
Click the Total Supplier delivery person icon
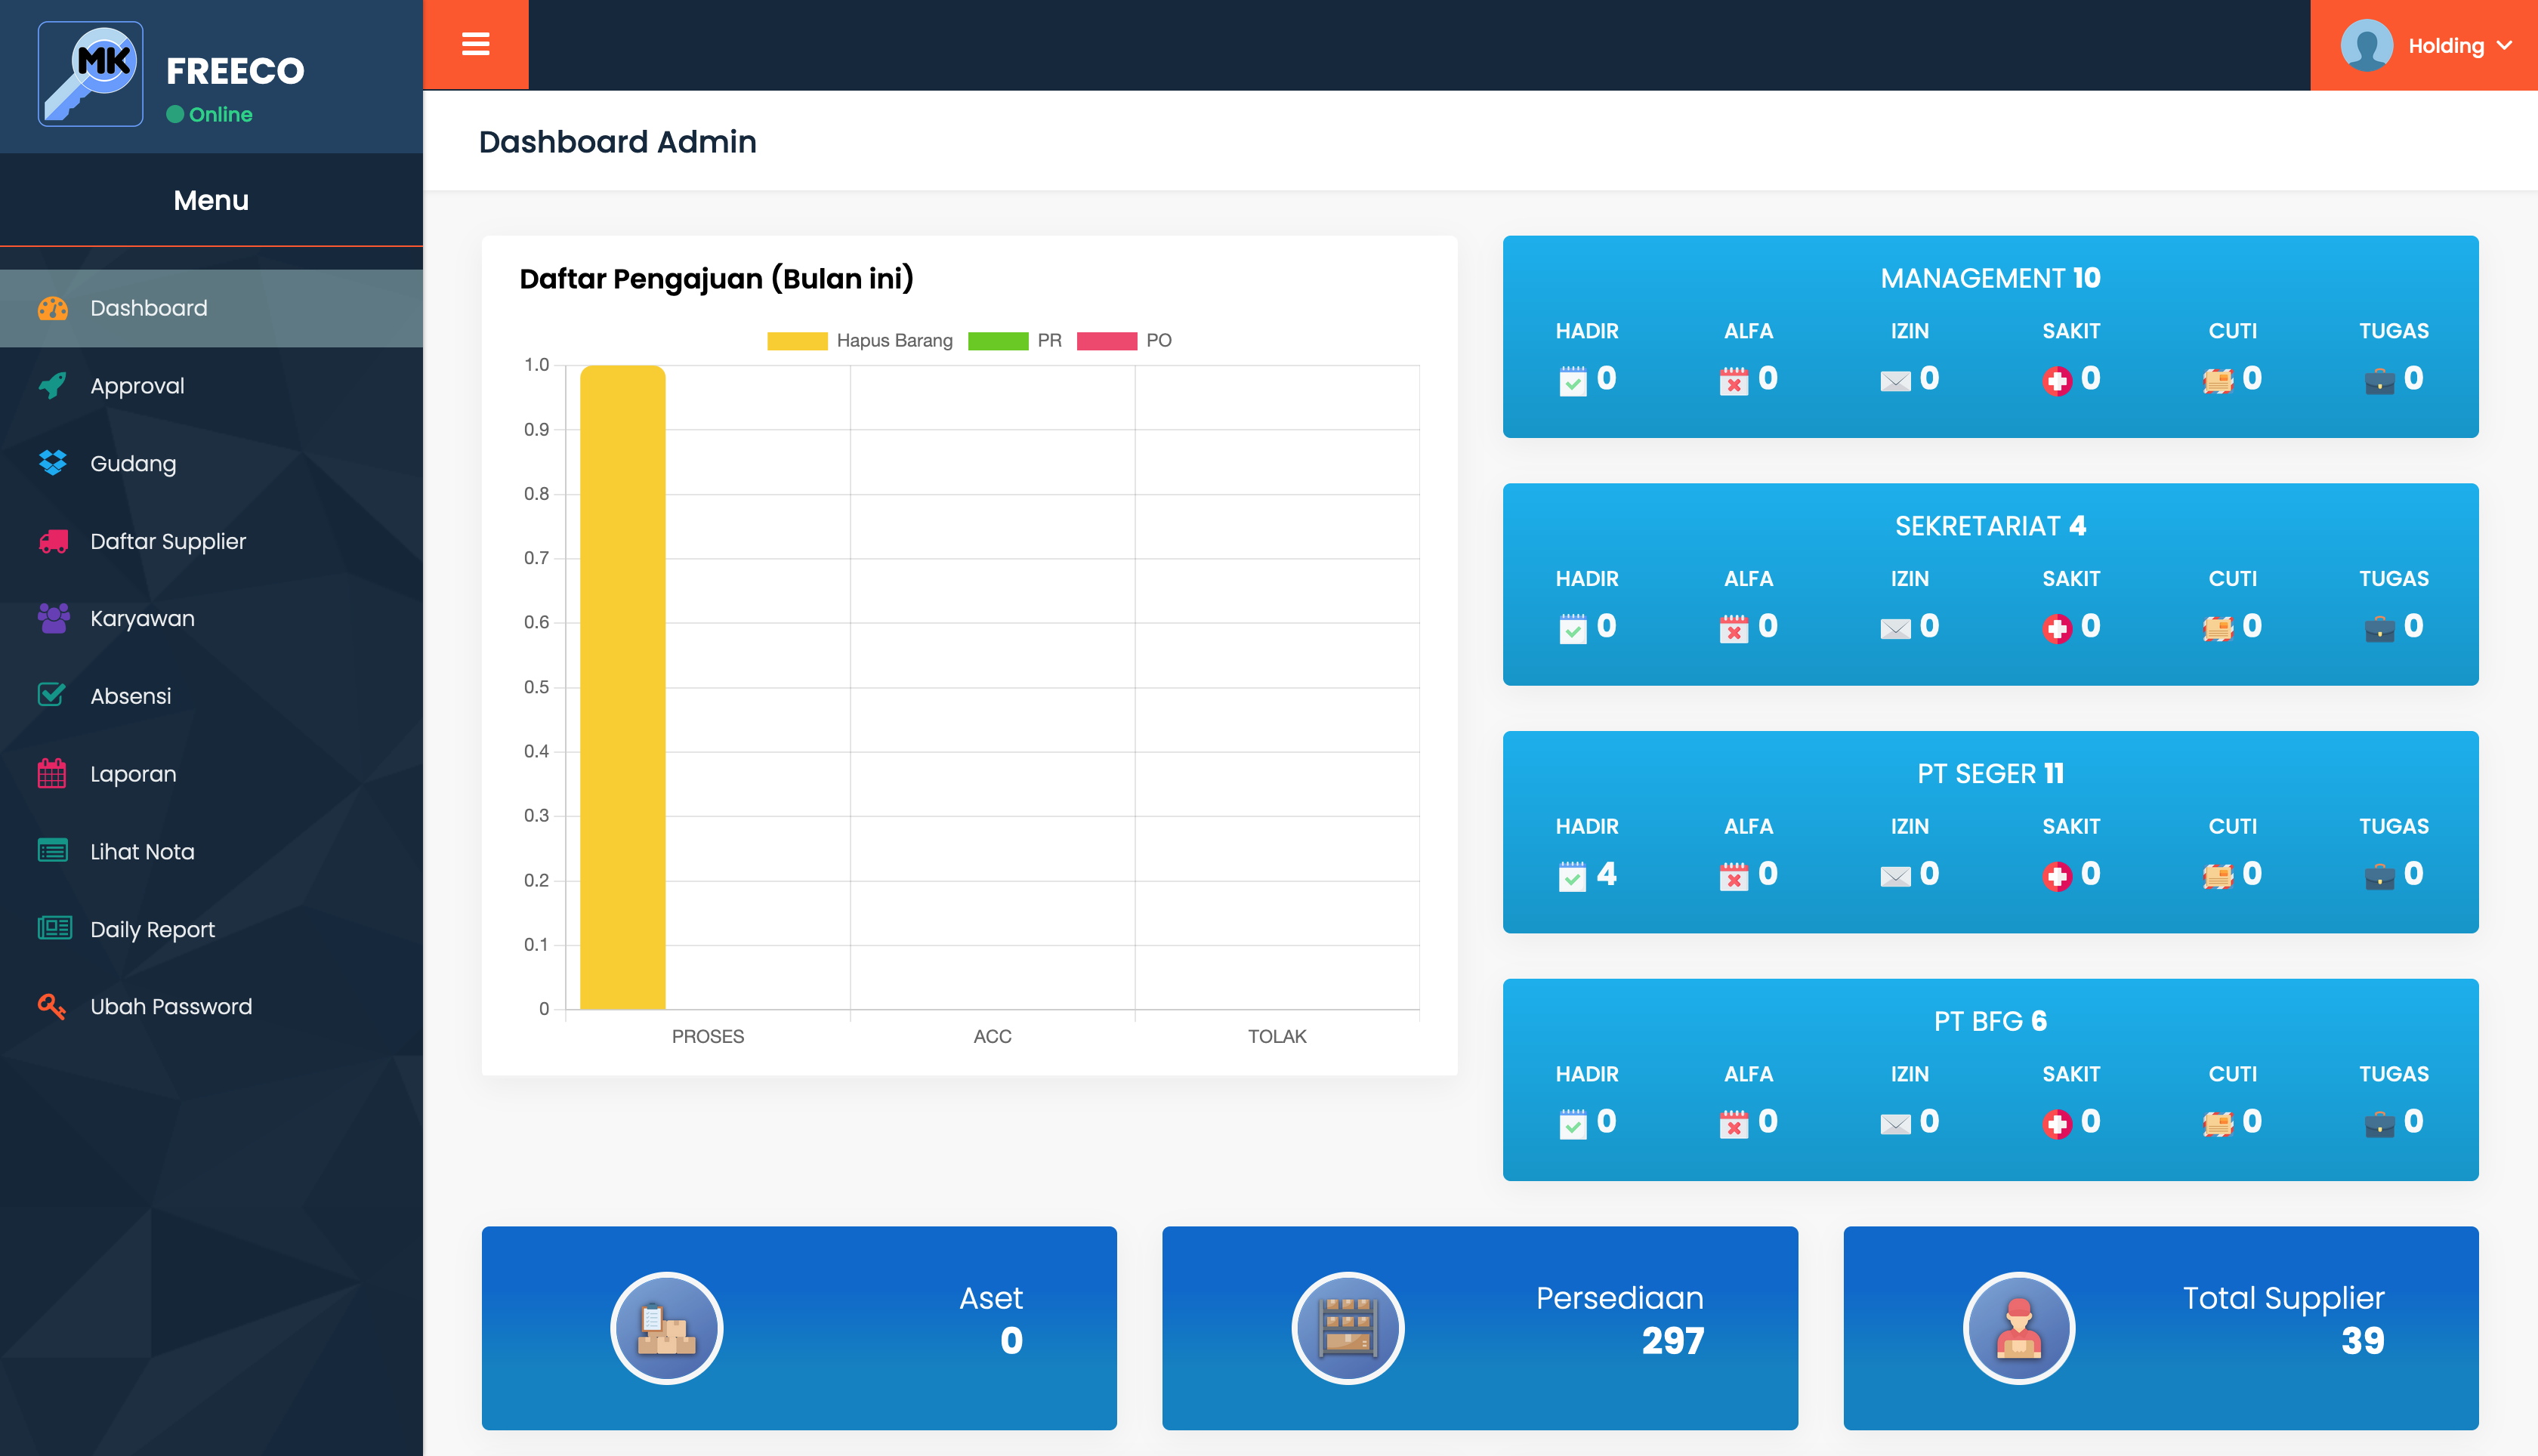[x=2018, y=1328]
